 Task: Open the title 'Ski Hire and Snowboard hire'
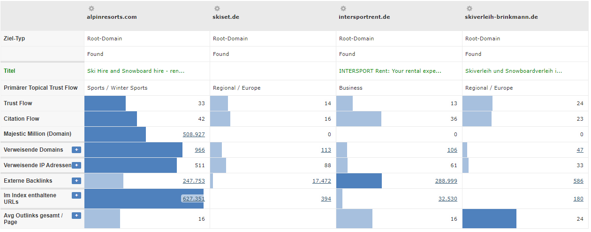[x=136, y=71]
